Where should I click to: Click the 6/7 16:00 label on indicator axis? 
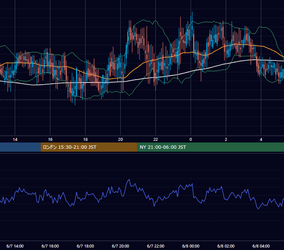50,246
